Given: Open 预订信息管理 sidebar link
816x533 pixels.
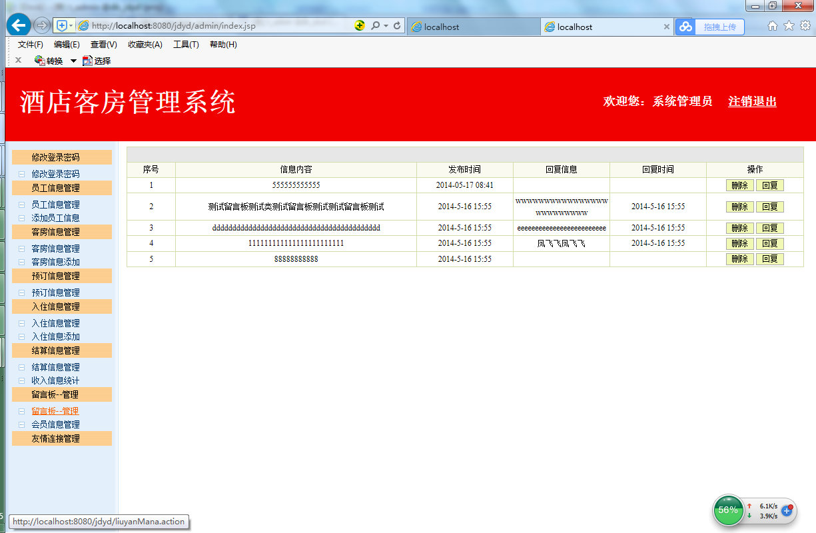Looking at the screenshot, I should 55,292.
